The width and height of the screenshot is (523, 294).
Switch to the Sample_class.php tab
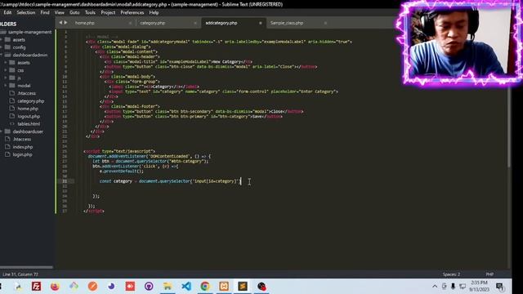(287, 23)
